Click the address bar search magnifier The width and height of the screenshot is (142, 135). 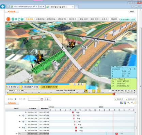pos(34,6)
